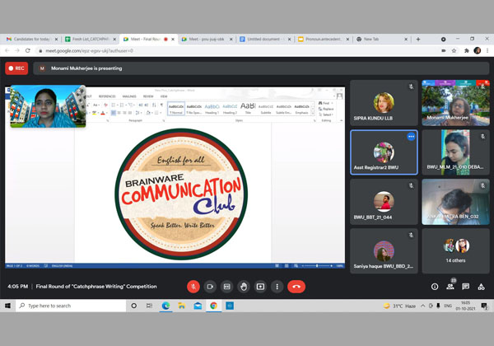Click the 14 others participants tile
The image size is (494, 346).
[456, 250]
